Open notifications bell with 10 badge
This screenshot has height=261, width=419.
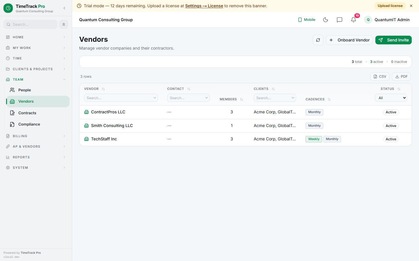pos(354,20)
